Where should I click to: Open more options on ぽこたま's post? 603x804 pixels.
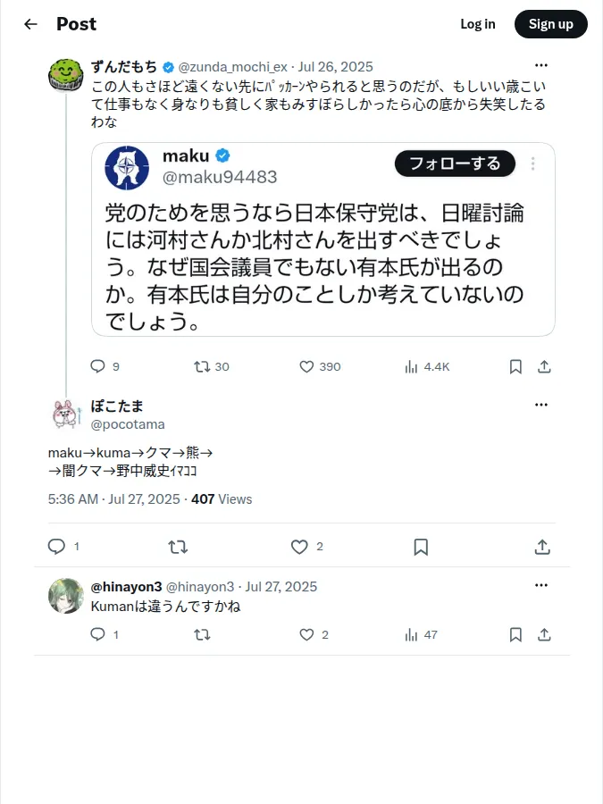click(x=541, y=405)
